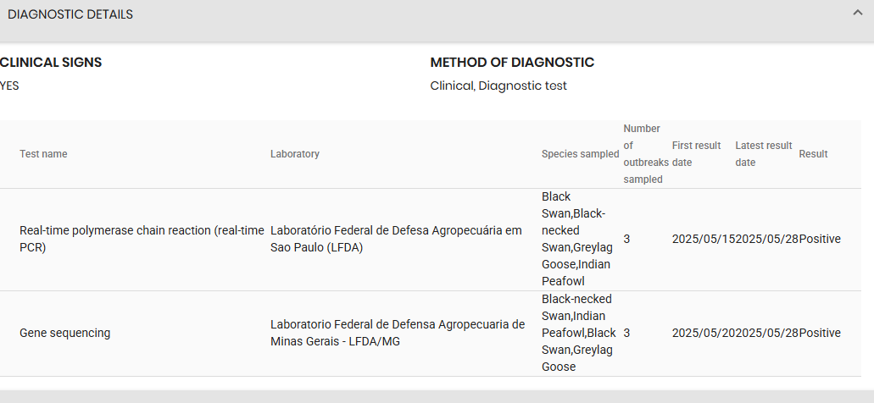Collapse the Diagnostic Details chevron

857,13
